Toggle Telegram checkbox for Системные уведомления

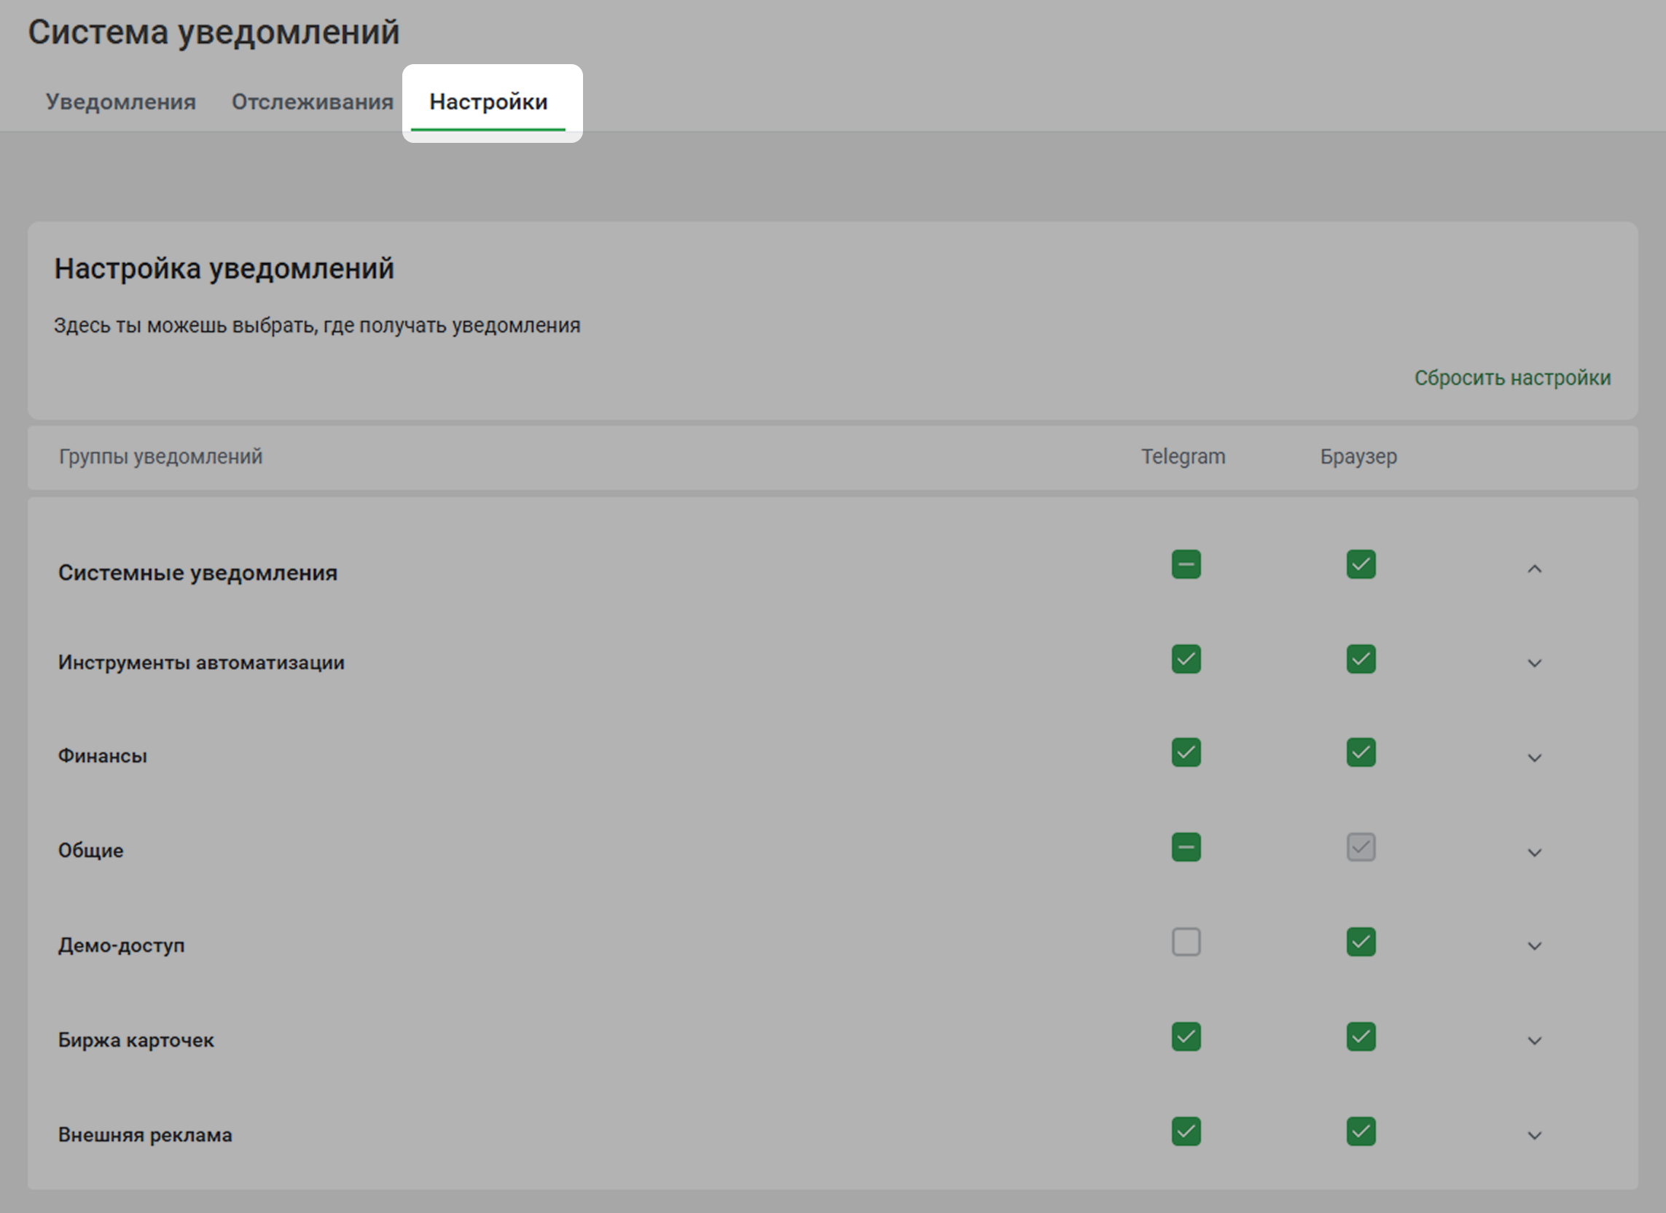1186,565
